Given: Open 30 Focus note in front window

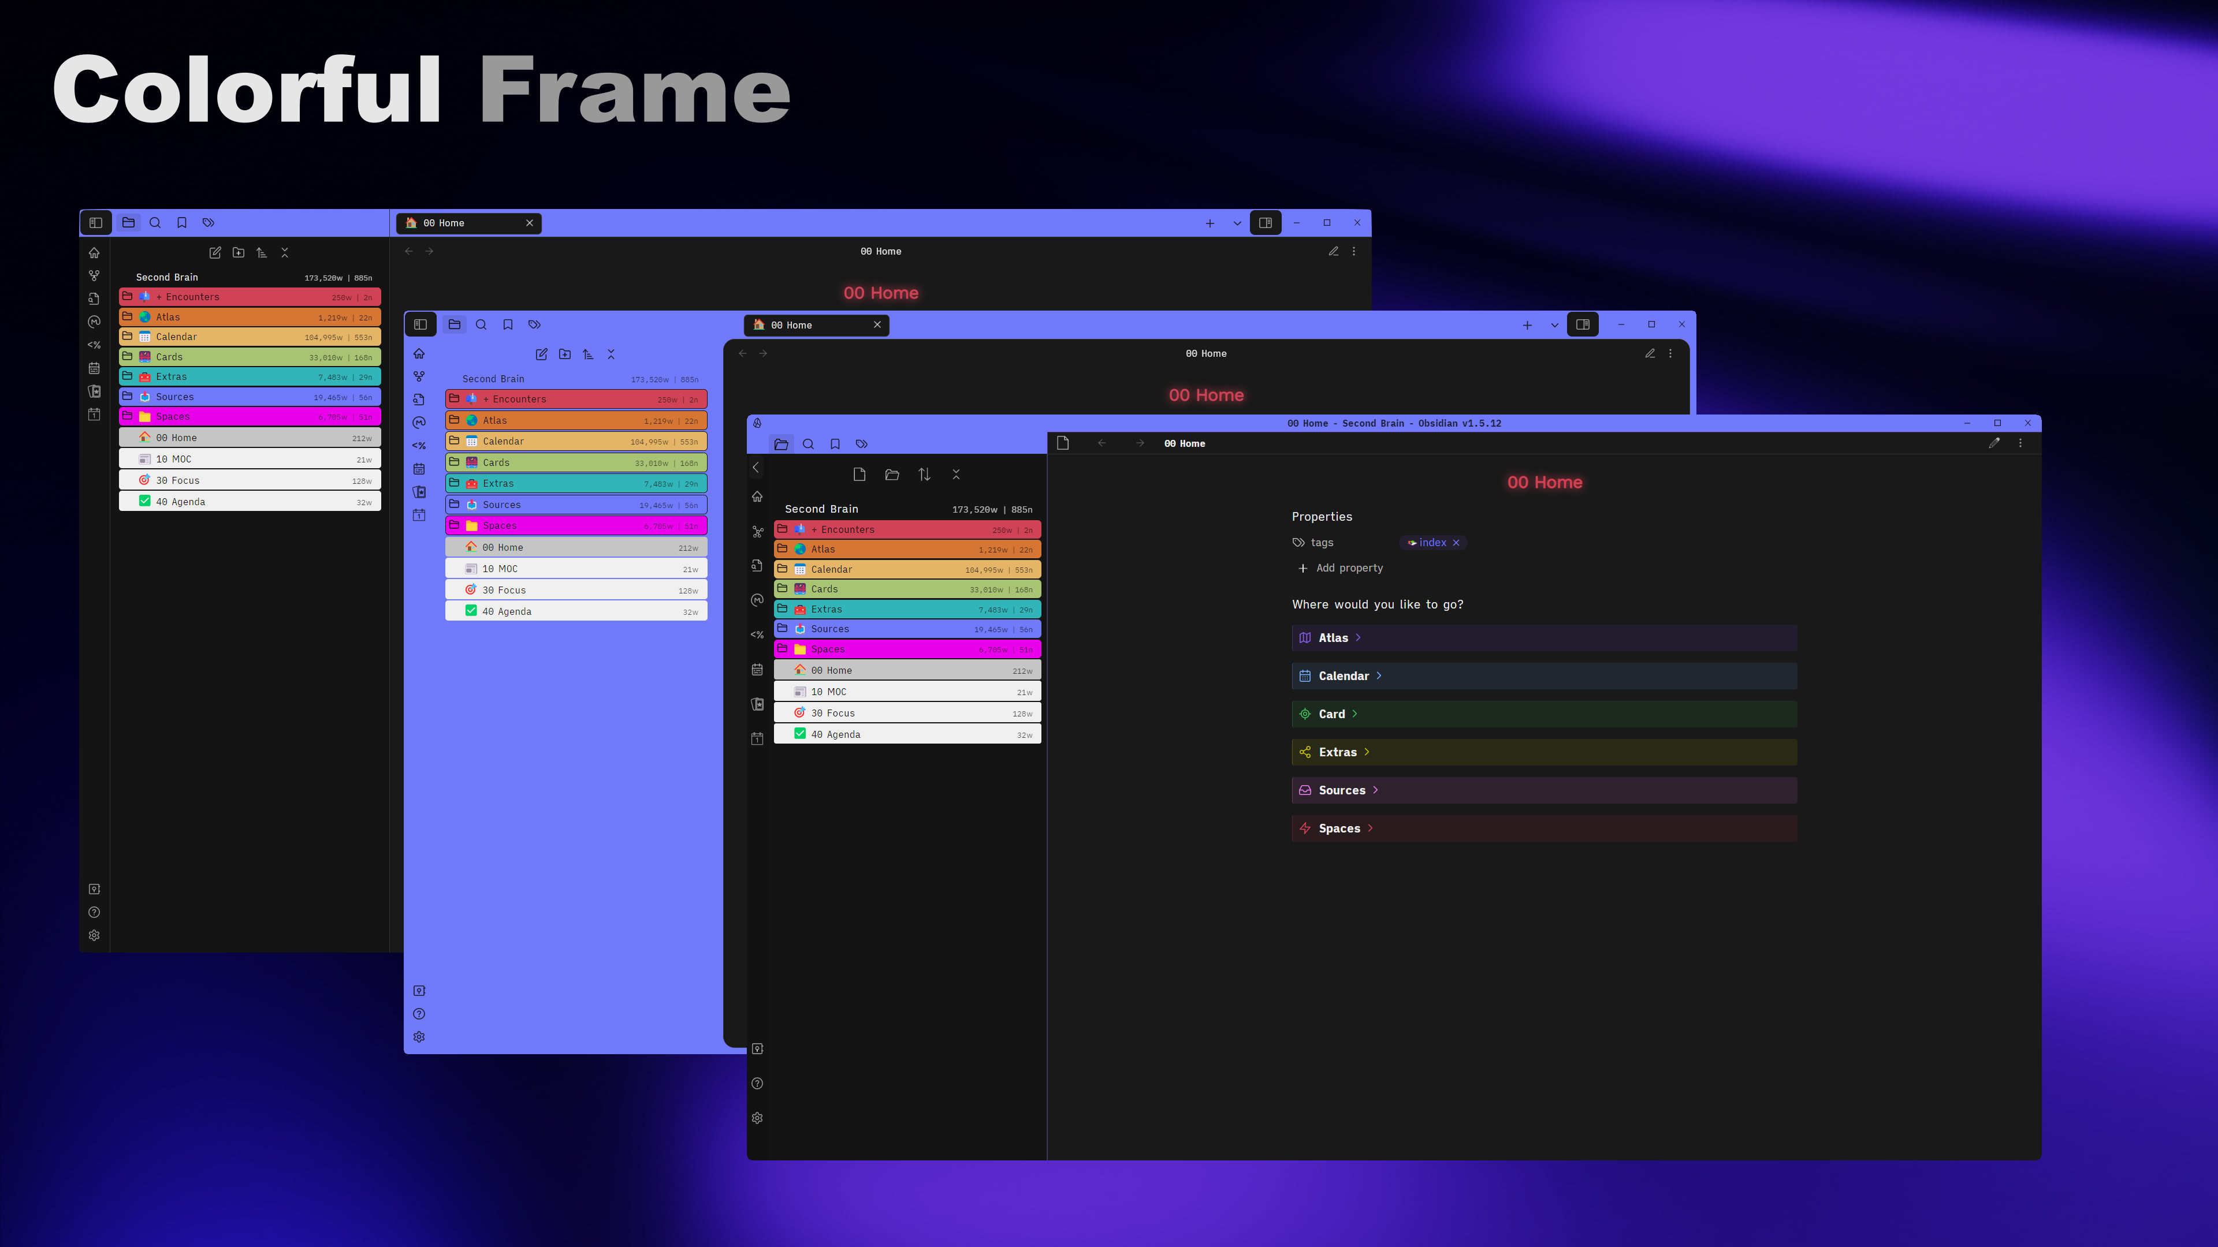Looking at the screenshot, I should click(x=907, y=712).
